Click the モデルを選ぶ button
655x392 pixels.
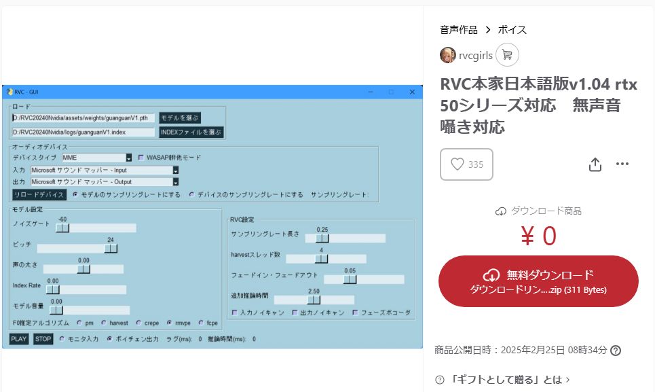[180, 118]
